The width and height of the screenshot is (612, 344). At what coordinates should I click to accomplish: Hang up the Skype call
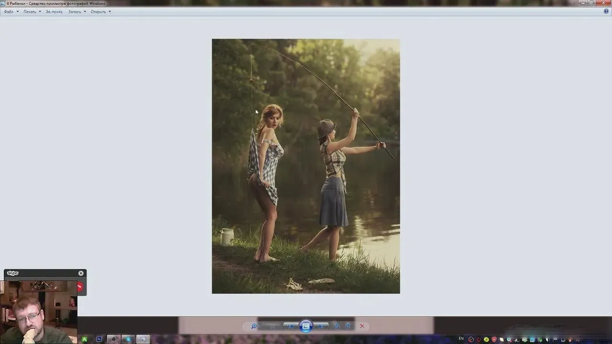click(80, 287)
